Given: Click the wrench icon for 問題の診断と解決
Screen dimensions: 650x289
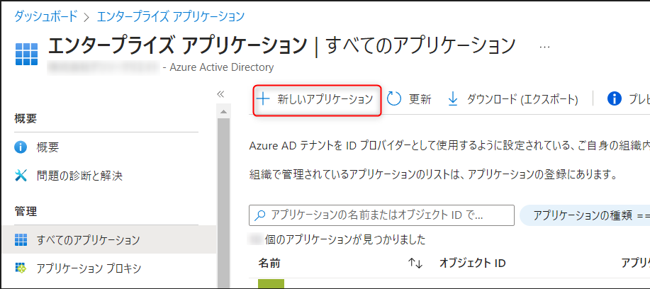Looking at the screenshot, I should 21,176.
